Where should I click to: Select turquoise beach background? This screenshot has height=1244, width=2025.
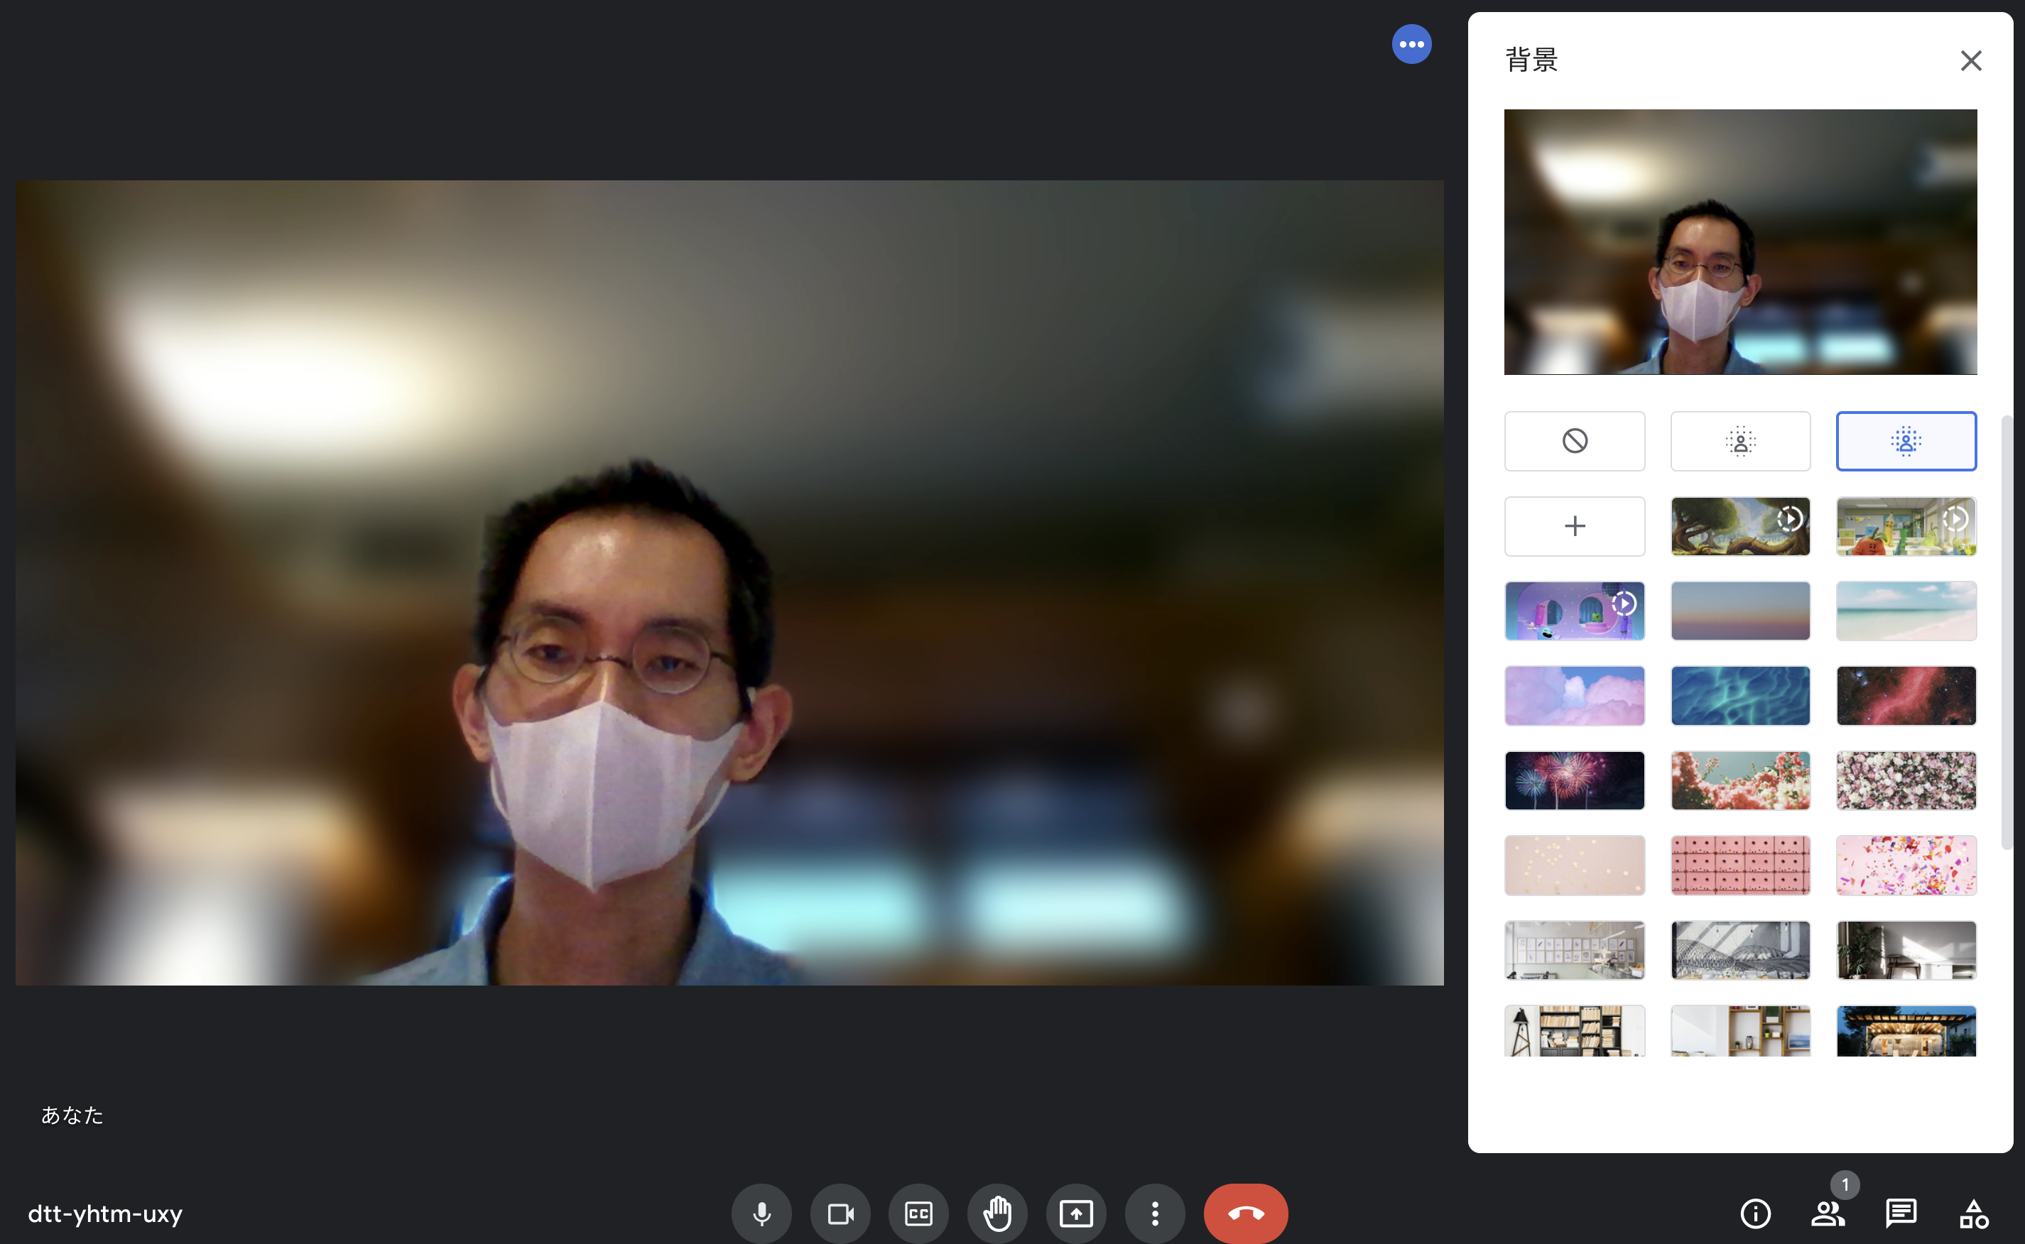click(1906, 611)
